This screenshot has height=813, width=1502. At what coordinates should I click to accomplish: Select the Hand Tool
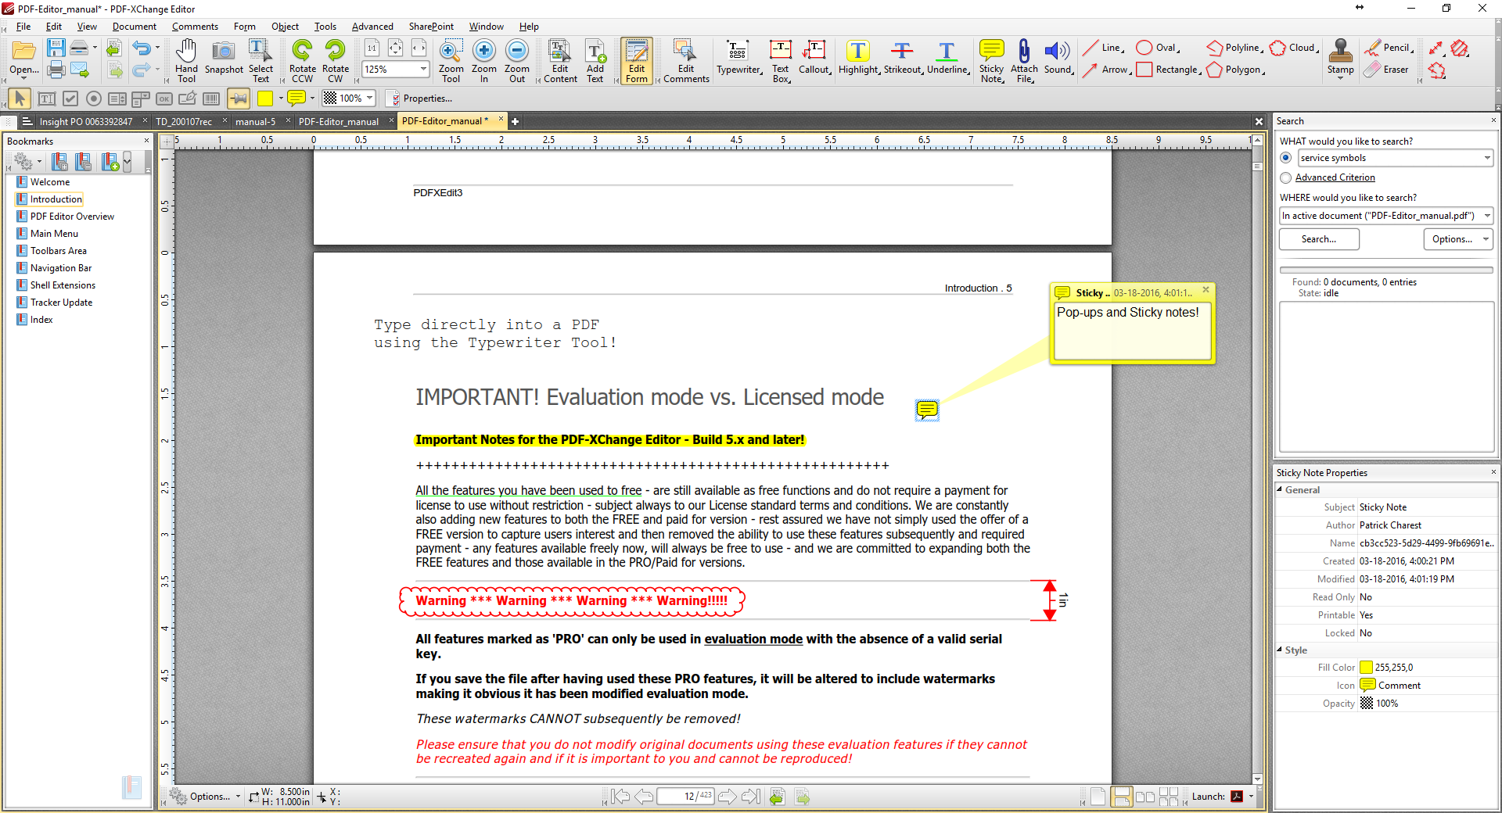pos(186,60)
